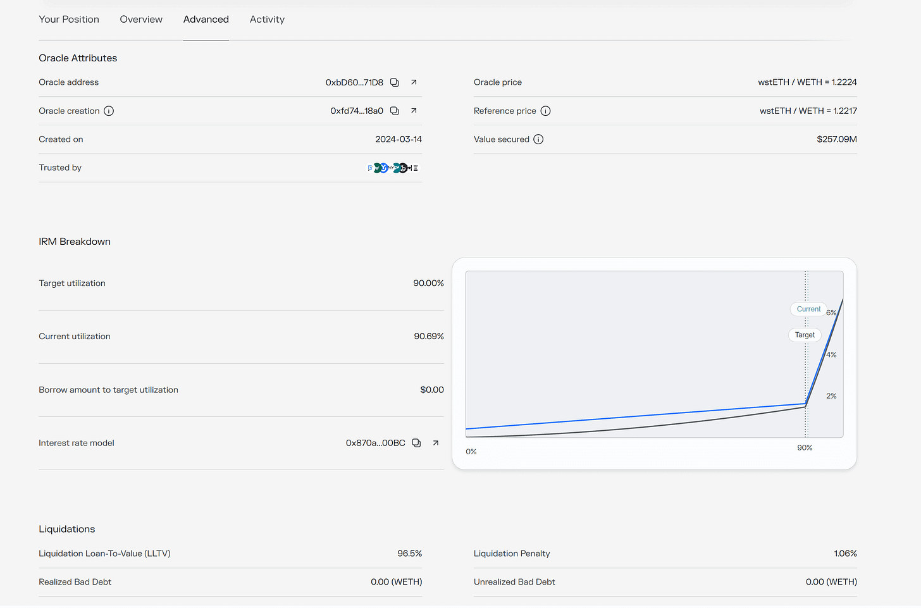Click the IRM Breakdown heading

[x=75, y=242]
